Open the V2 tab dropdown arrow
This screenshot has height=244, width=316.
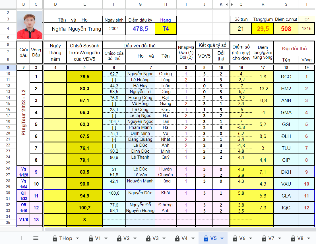click(135, 238)
